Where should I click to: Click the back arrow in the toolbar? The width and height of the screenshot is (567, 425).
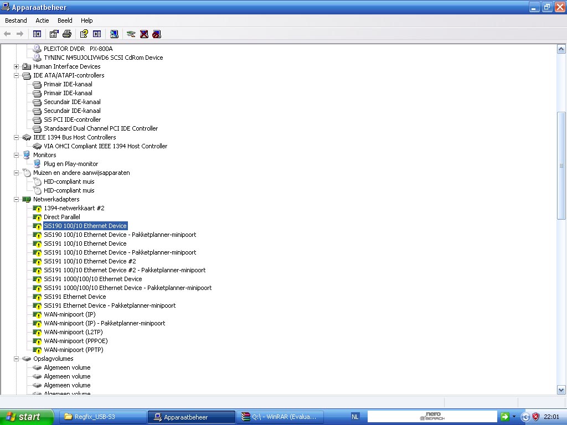pos(7,34)
